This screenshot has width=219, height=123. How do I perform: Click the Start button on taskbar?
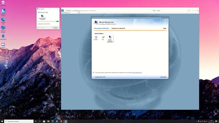2,121
